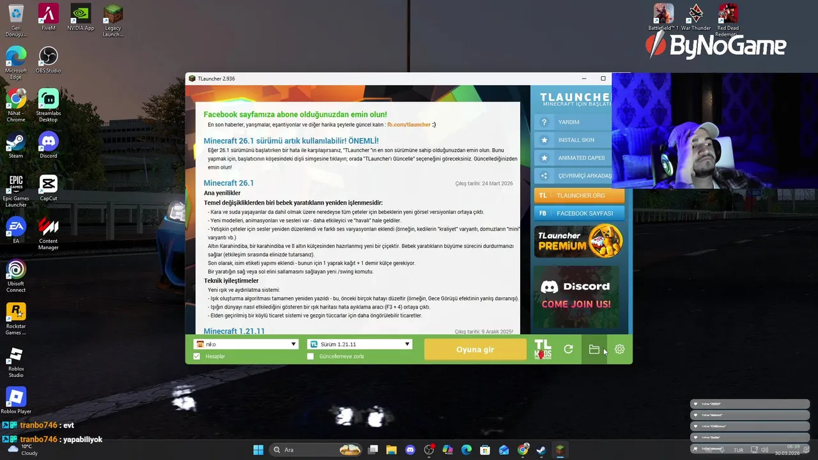
Task: Open ANIMATED CAPES in the sidebar
Action: pos(573,158)
